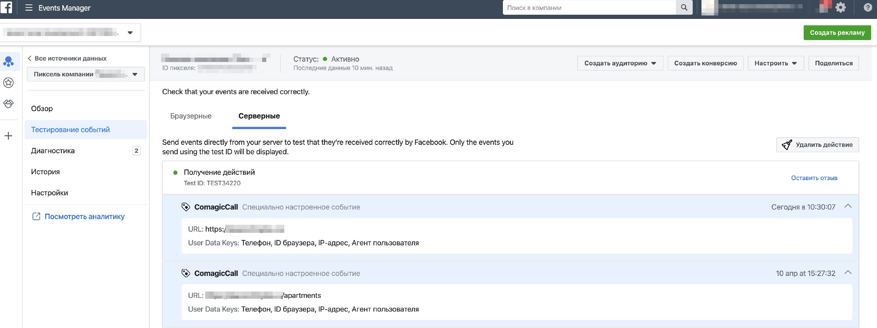This screenshot has height=328, width=877.
Task: Click the Статус Активно indicator
Action: tap(326, 59)
